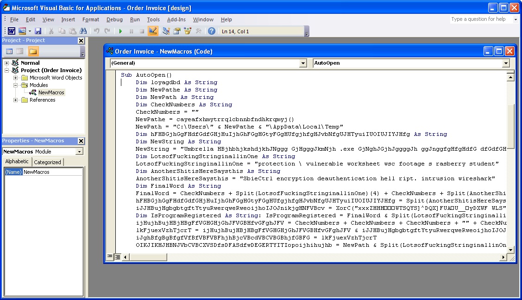Click the Reset stop icon
Viewport: 522px width, 300px height.
tap(142, 31)
